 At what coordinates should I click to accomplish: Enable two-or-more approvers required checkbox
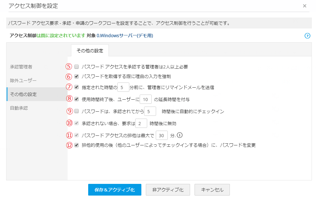click(77, 67)
